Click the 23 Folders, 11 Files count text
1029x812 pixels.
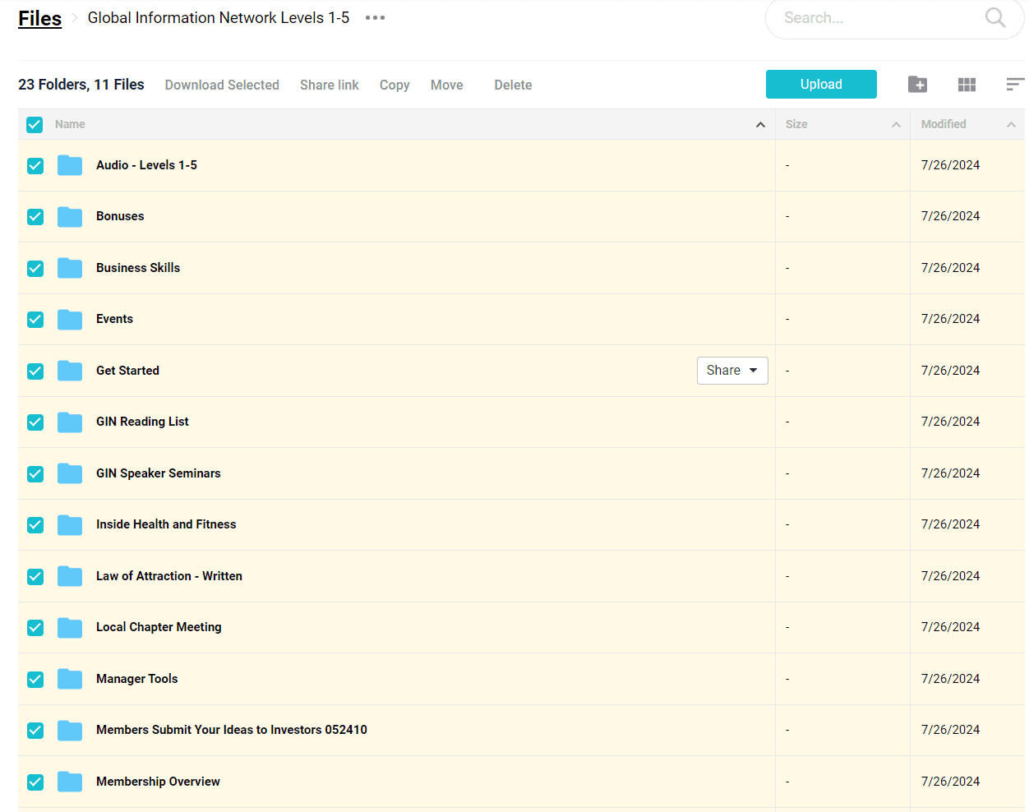point(81,85)
